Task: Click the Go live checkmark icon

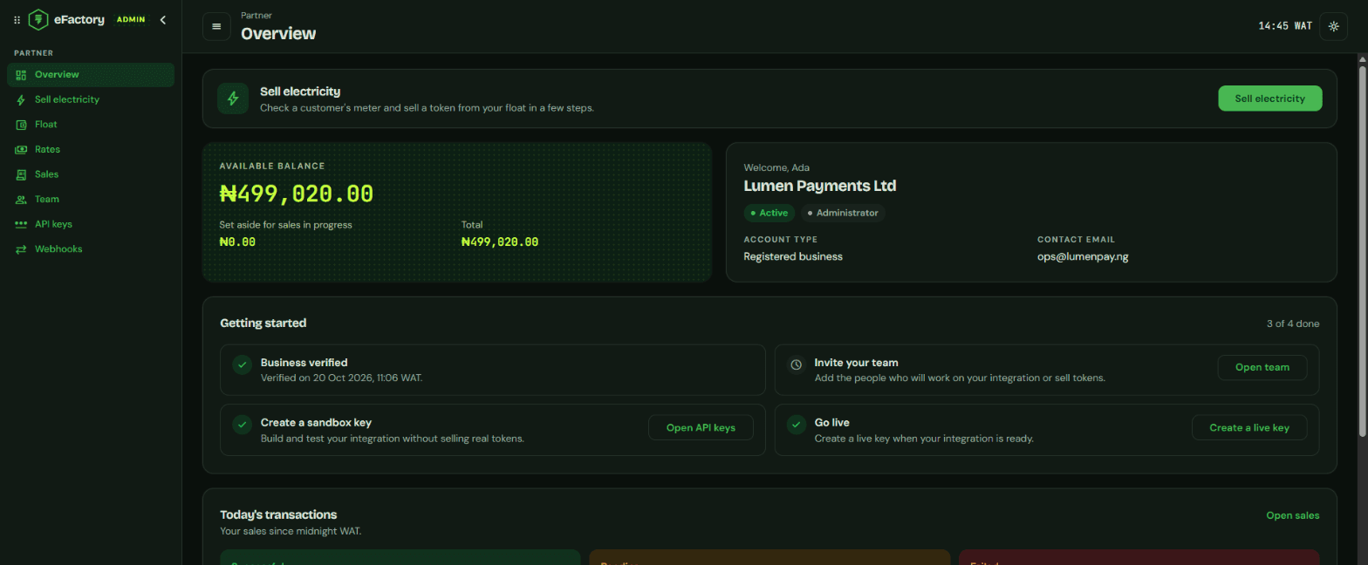Action: 796,425
